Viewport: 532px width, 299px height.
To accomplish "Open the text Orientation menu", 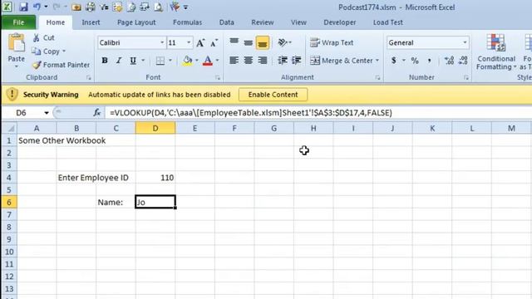I will tap(284, 42).
